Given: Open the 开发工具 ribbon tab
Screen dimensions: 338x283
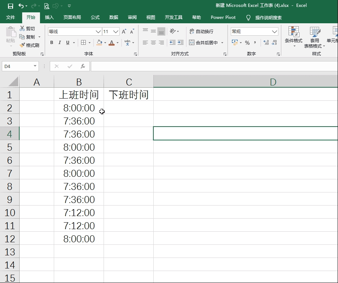Looking at the screenshot, I should coord(173,17).
